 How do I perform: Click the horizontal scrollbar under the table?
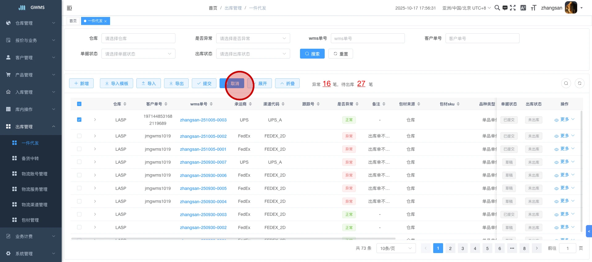tap(233, 239)
